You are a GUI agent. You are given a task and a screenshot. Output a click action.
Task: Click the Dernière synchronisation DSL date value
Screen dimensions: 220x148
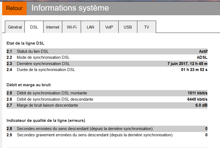pyautogui.click(x=187, y=64)
